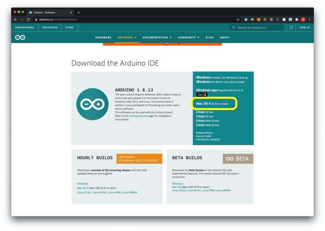
Task: Click Linux ARM64 link under Beta Builds
Action: tap(223, 190)
